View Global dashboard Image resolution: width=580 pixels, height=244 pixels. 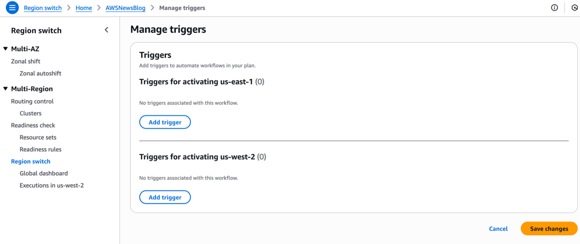point(44,173)
